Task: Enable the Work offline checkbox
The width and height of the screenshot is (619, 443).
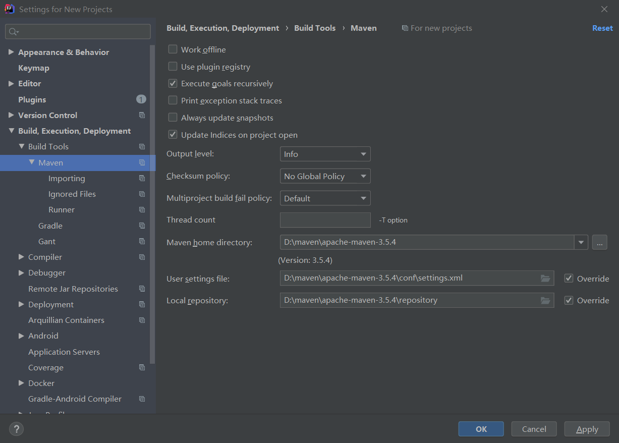Action: [173, 49]
